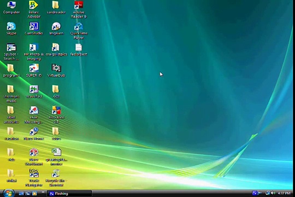This screenshot has height=197, width=295.
Task: Open VirtualDub from the desktop
Action: pos(56,71)
